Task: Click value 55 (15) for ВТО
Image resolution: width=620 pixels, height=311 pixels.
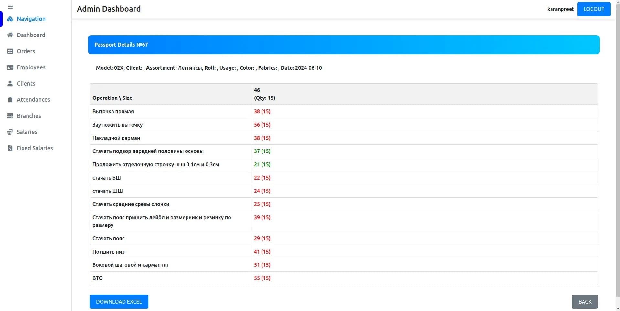Action: point(262,278)
